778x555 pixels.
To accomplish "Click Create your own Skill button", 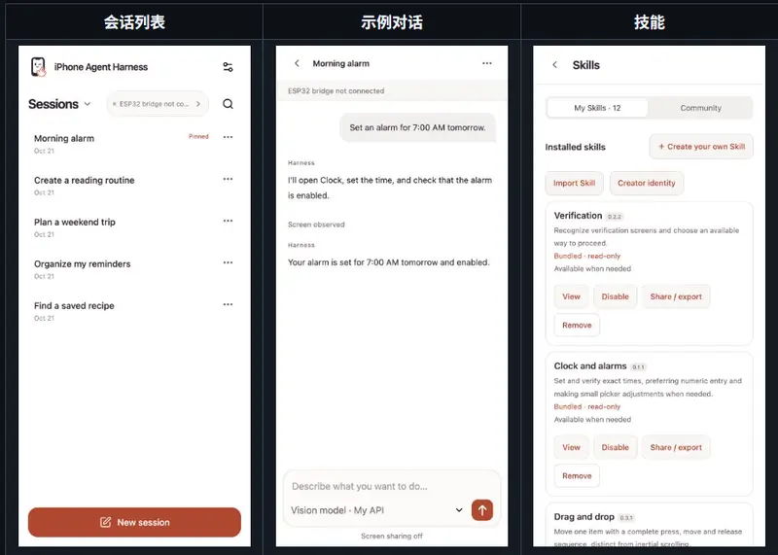I will [701, 147].
